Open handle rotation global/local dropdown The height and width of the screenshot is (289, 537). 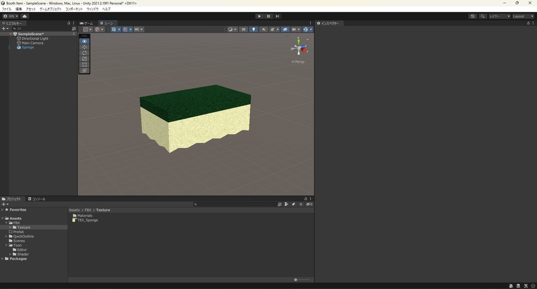(x=99, y=29)
